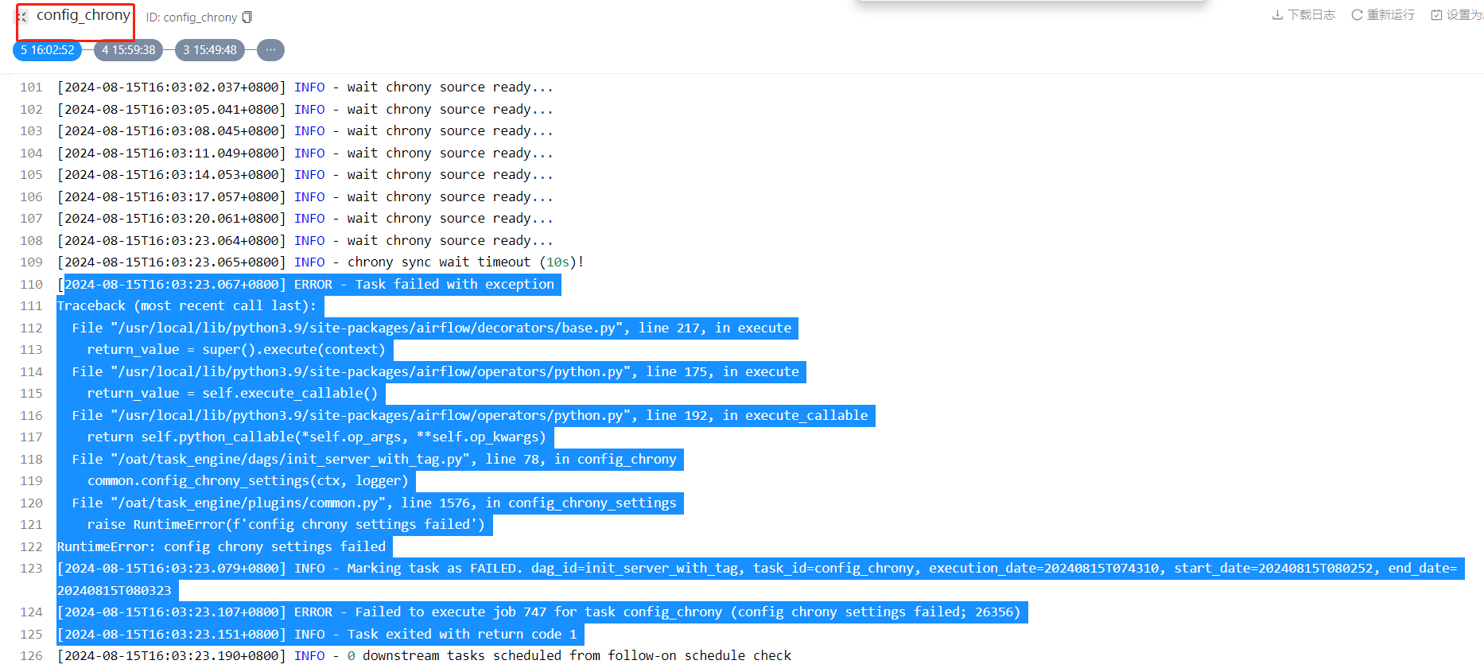Image resolution: width=1484 pixels, height=672 pixels.
Task: Click traceback line for python.py line 175
Action: pyautogui.click(x=435, y=371)
